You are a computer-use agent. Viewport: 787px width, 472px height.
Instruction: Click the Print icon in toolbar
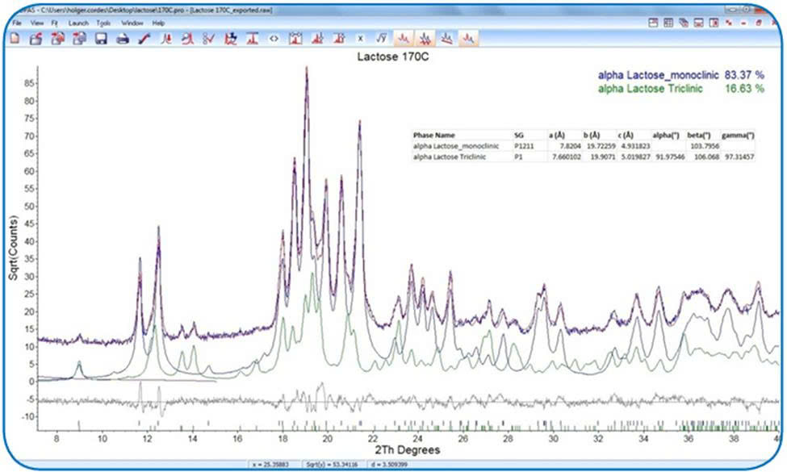(x=123, y=39)
